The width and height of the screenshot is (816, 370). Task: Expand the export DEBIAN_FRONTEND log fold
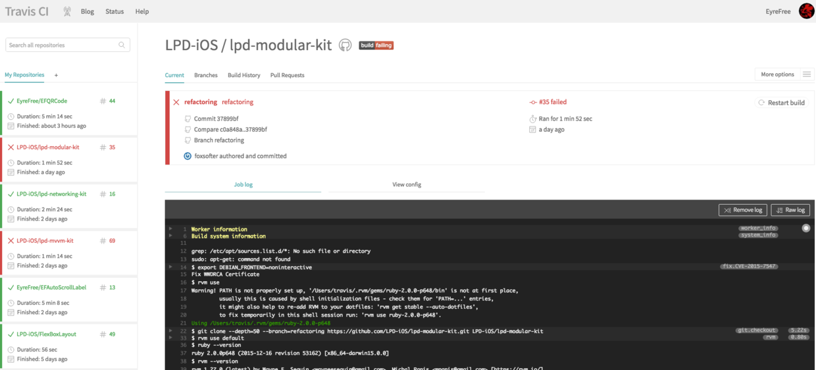170,267
